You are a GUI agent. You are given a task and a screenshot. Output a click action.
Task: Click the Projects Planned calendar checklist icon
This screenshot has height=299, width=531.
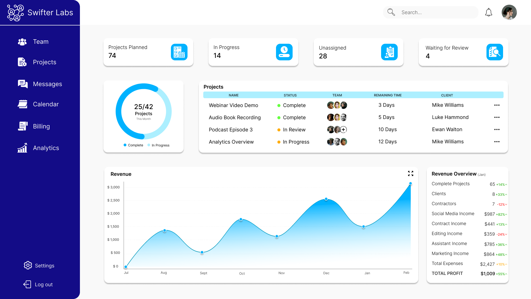[x=179, y=52]
